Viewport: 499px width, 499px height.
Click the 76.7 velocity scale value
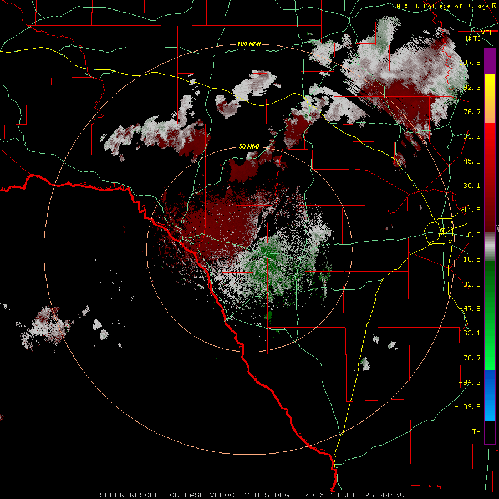pos(472,111)
